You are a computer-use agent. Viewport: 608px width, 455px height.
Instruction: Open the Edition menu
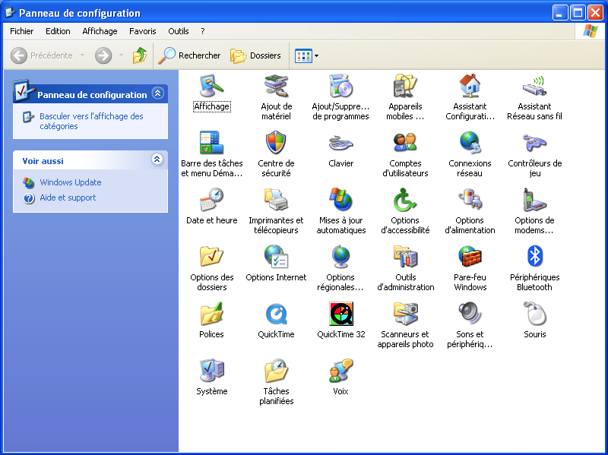tap(58, 31)
